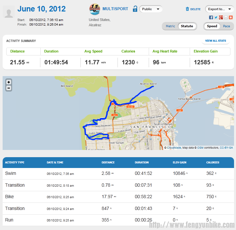Switch display to Pace
This screenshot has height=230, width=236.
[x=226, y=26]
